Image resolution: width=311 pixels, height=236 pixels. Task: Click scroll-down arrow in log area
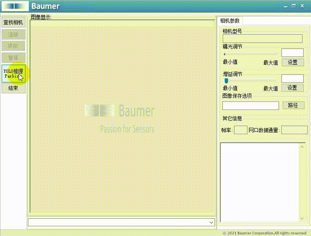click(302, 219)
